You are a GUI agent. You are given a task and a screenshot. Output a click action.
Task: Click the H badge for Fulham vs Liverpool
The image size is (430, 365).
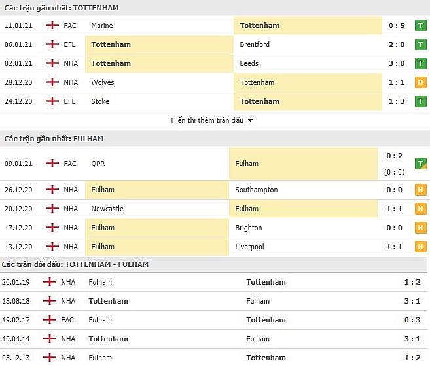tap(420, 247)
